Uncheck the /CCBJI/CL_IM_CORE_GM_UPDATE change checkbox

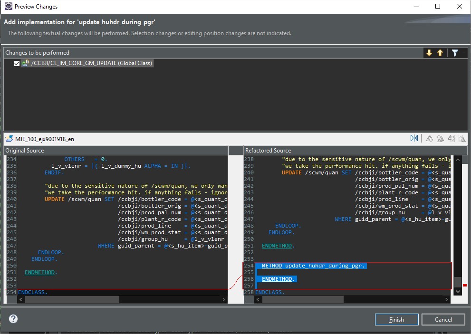click(17, 63)
